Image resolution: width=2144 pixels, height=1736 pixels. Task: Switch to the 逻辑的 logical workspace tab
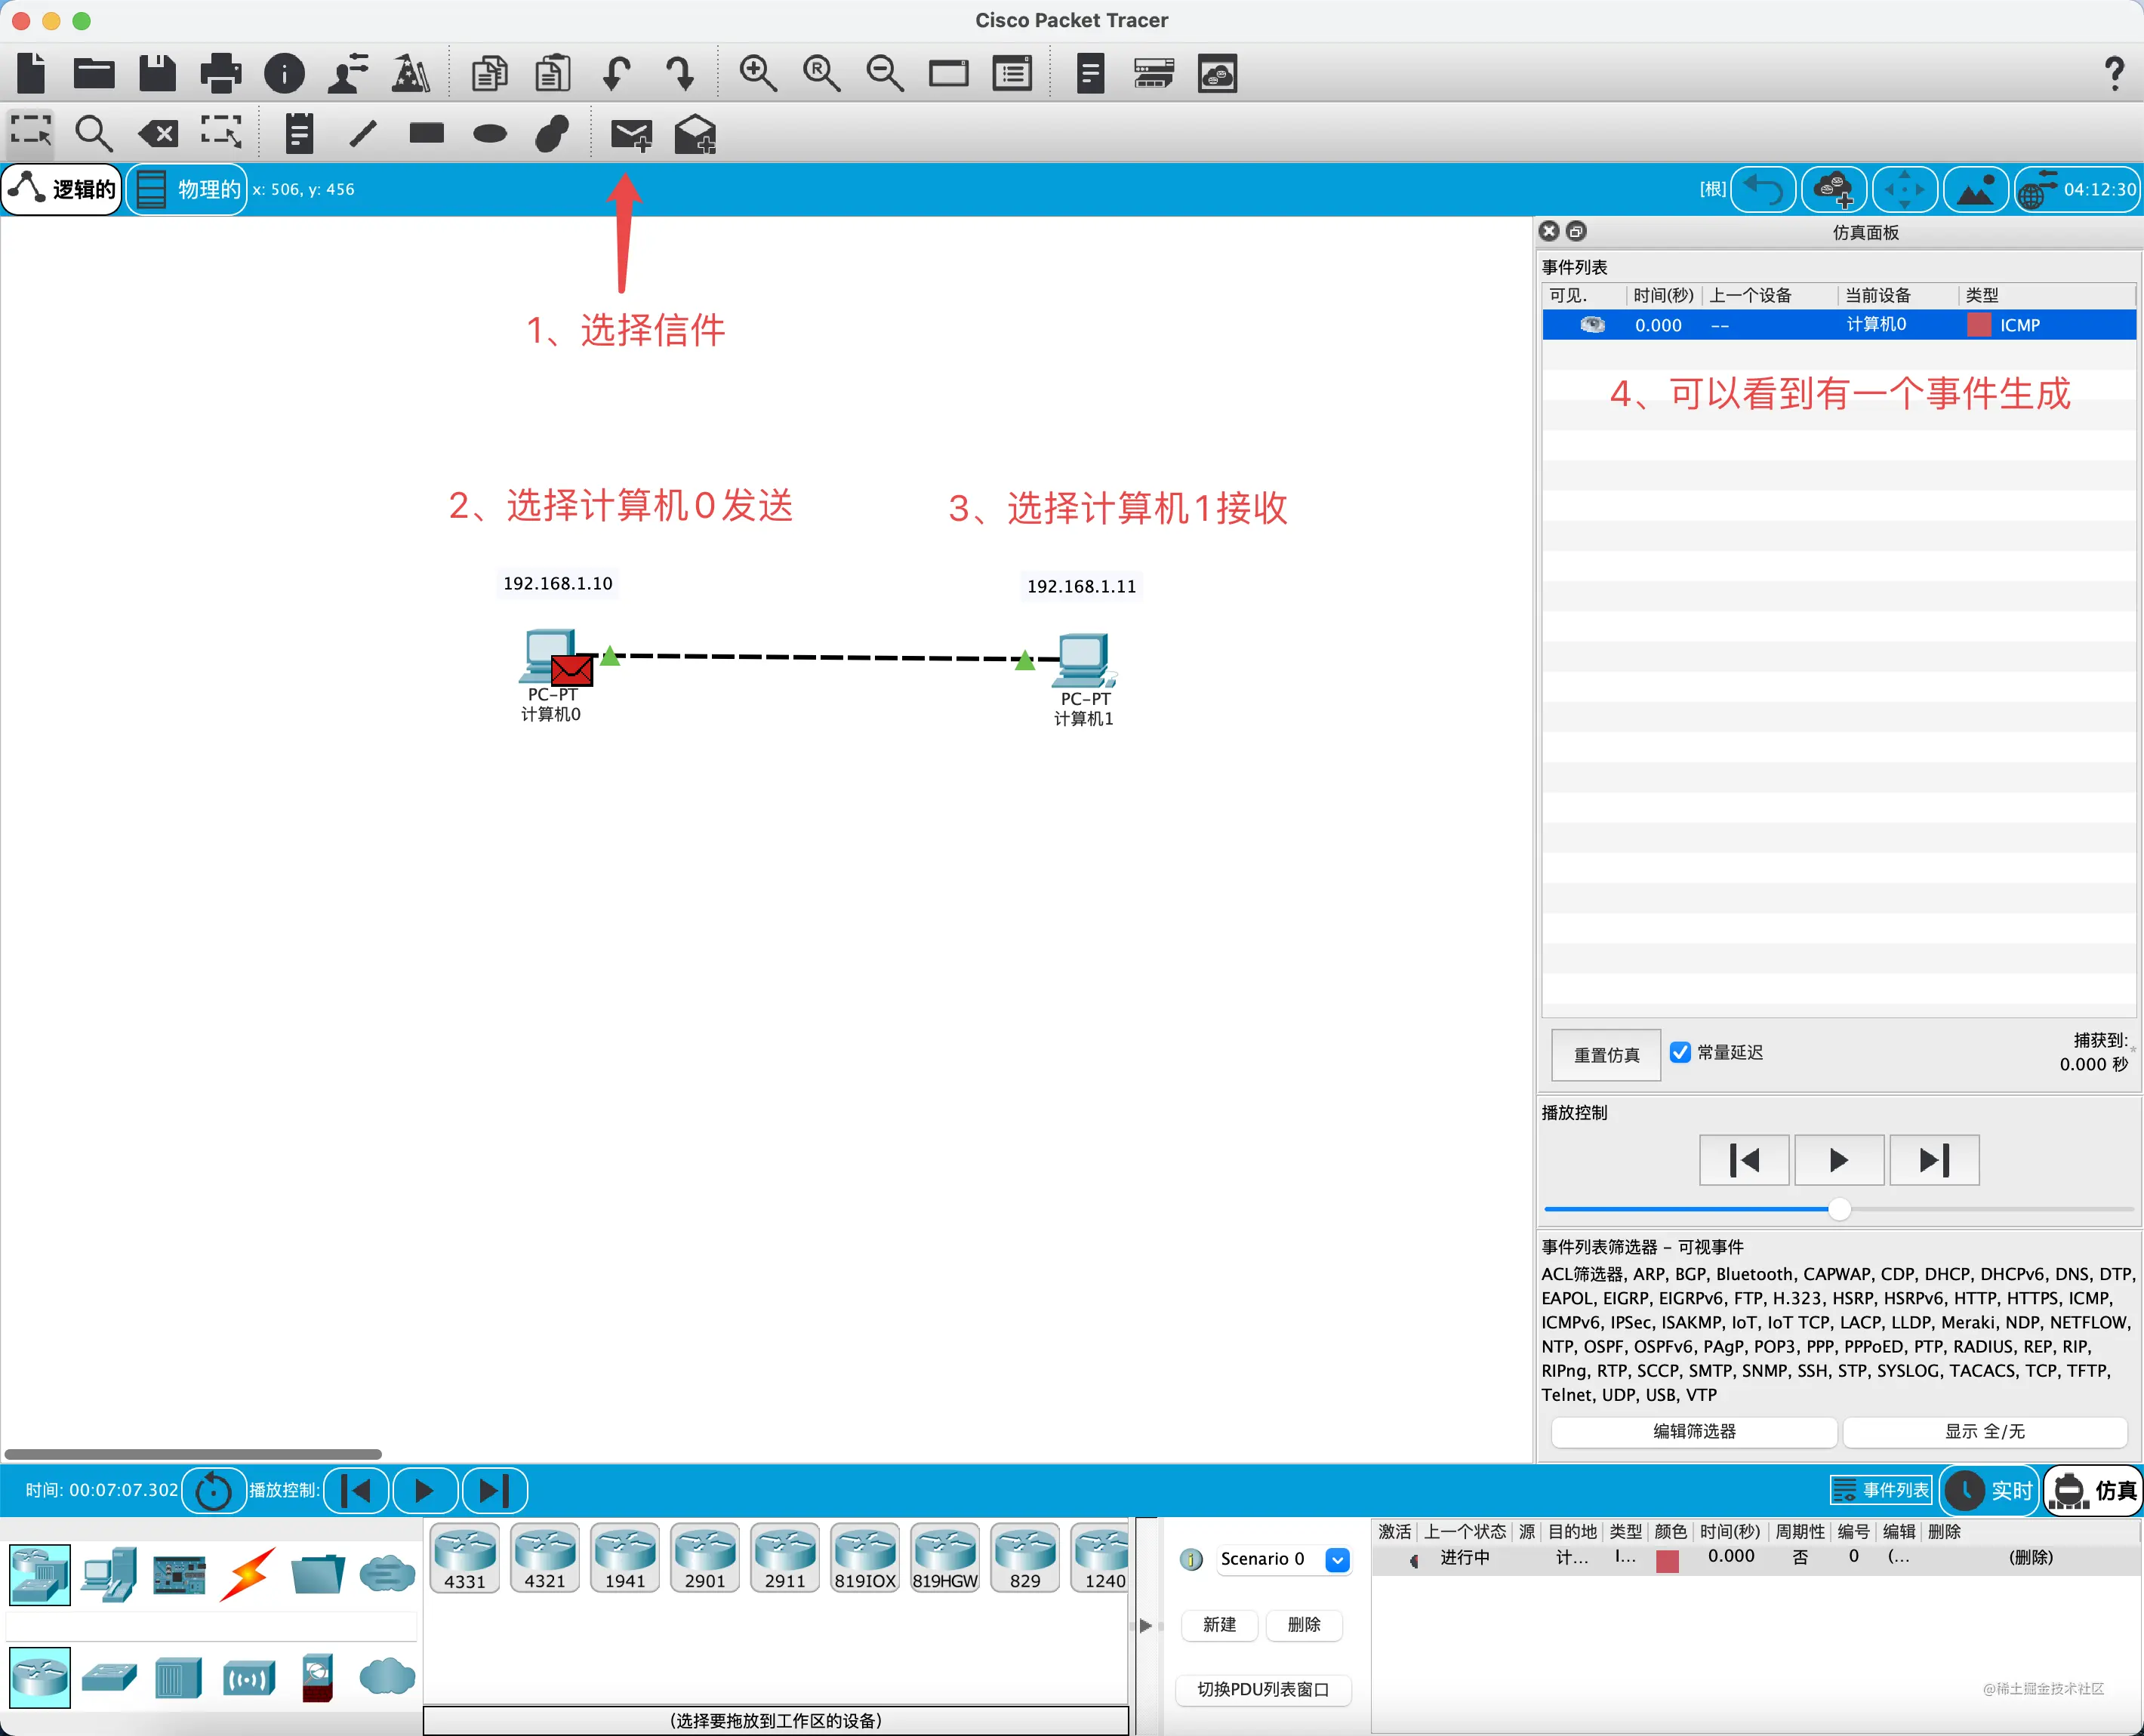pyautogui.click(x=62, y=189)
